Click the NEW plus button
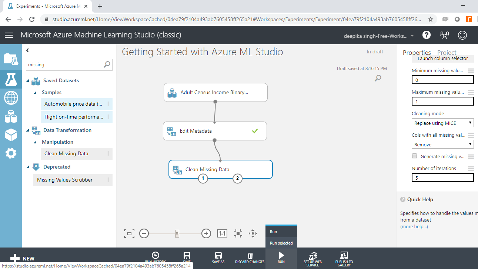478x269 pixels. (22, 259)
